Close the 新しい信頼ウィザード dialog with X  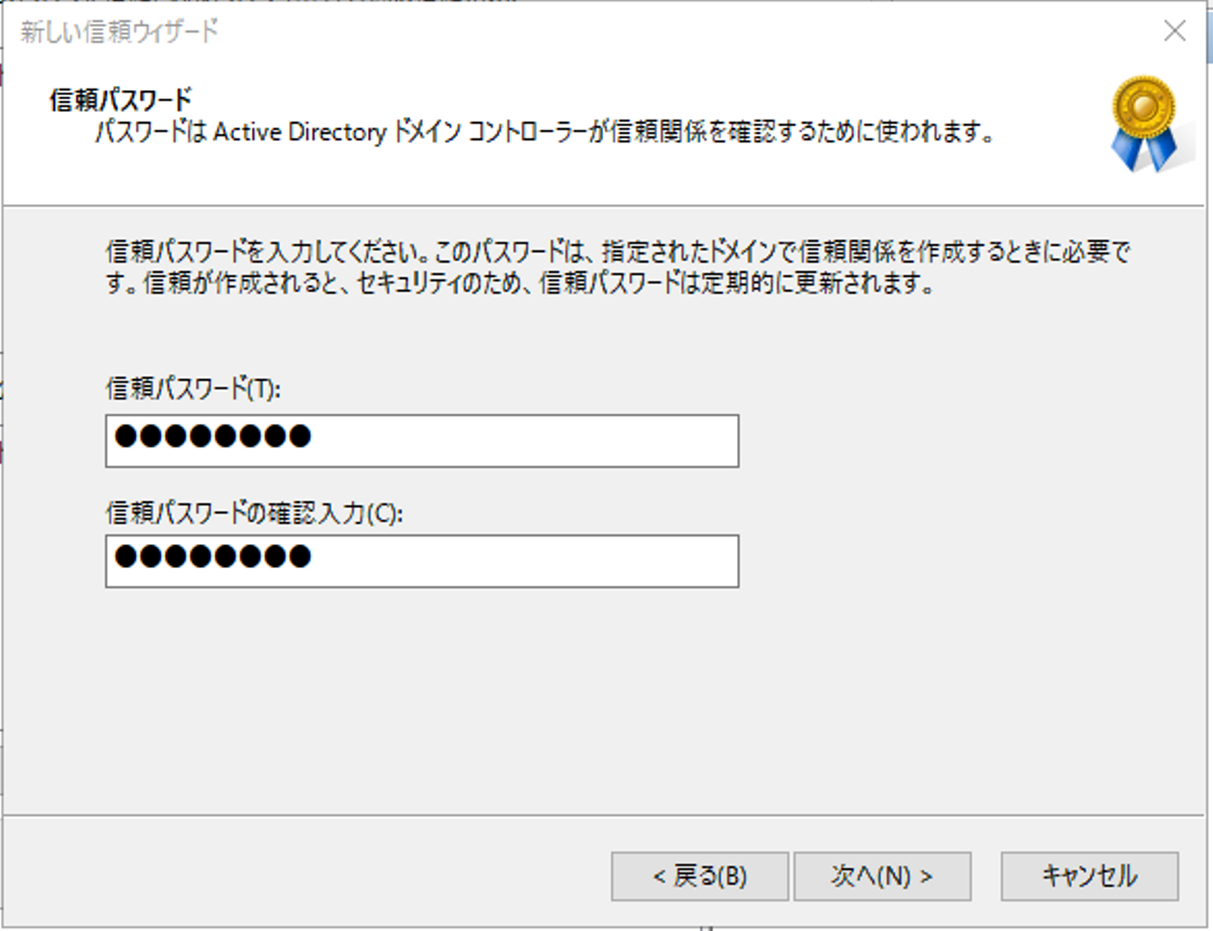[x=1174, y=31]
